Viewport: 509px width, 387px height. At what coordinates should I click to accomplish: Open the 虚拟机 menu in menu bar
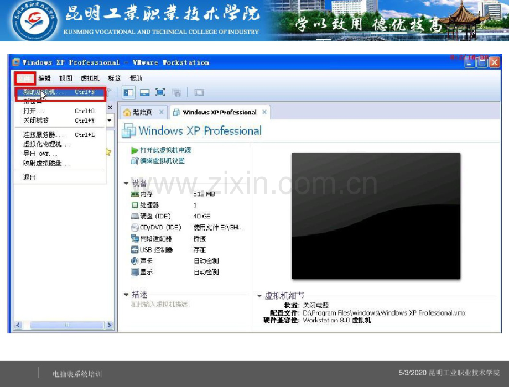[90, 79]
